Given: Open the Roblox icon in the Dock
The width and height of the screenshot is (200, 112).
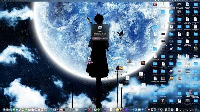Looking at the screenshot, I should [161, 110].
